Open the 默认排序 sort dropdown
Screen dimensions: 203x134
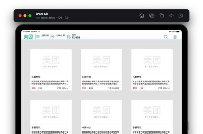coord(76,38)
